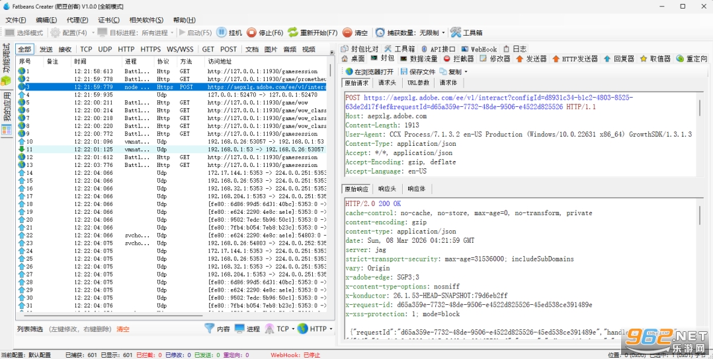Toggle the UDP protocol filter
Screen dimensions: 713x359
(105, 49)
